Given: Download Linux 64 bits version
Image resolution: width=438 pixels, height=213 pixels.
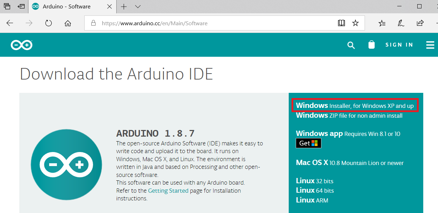Looking at the screenshot, I should pos(315,190).
